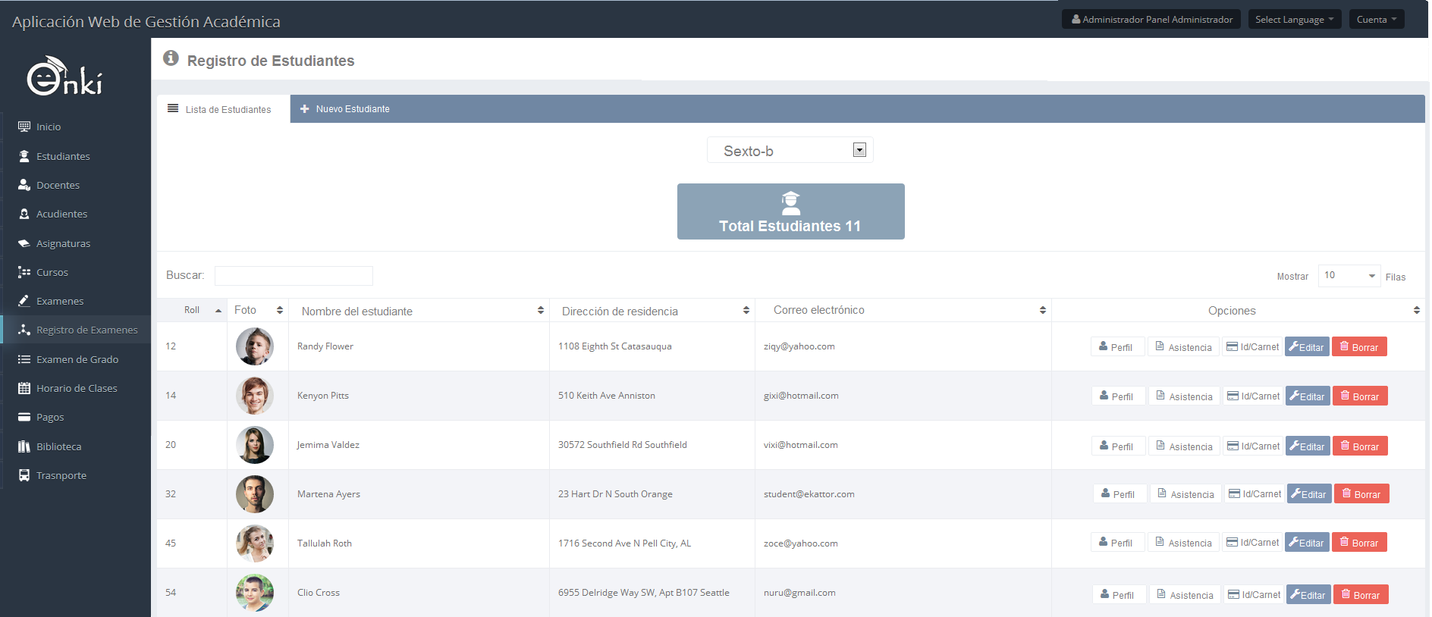
Task: Switch to the Nuevo Estudiante tab
Action: (x=345, y=109)
